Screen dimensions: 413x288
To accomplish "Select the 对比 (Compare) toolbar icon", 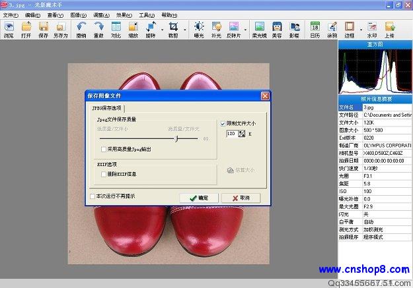I will pos(116,30).
